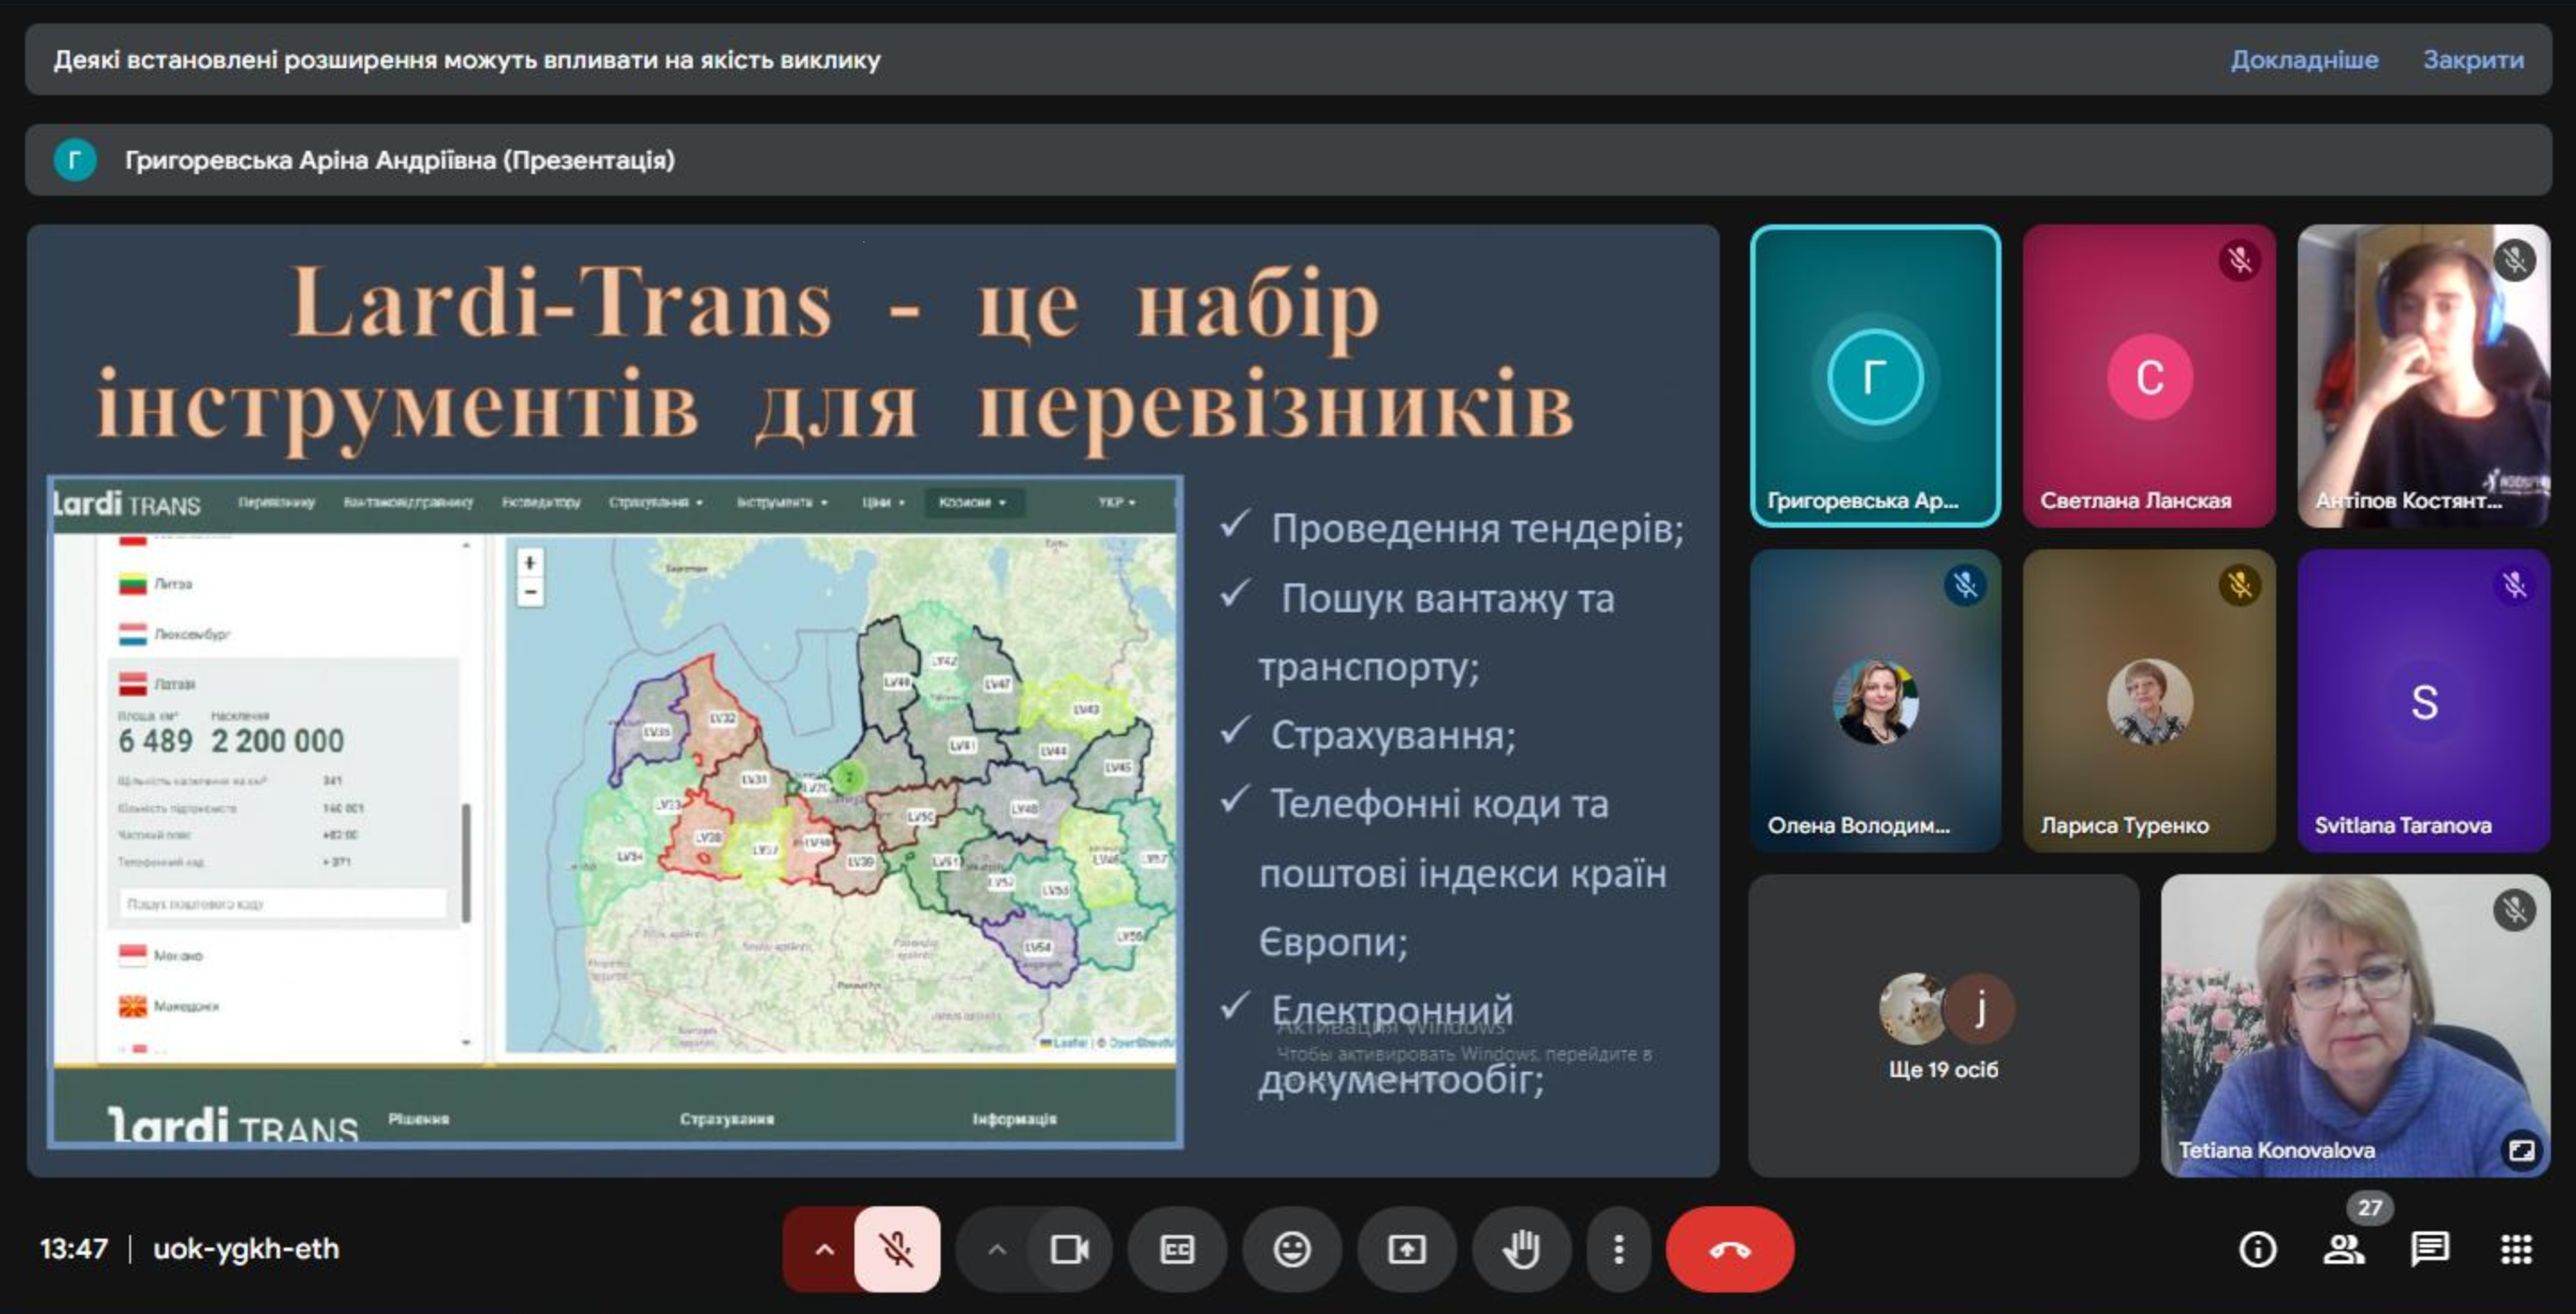Click the map zoom-in plus button
2576x1314 pixels.
click(530, 563)
